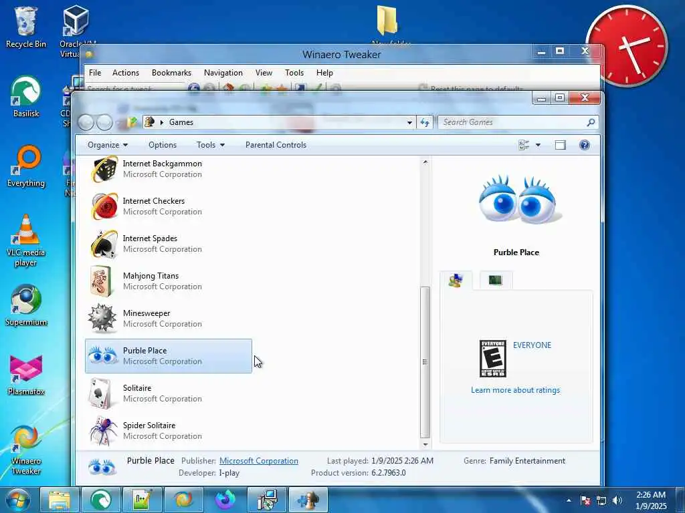Screen dimensions: 685x513
Task: Select the Internet Spades card icon
Action: pos(104,244)
